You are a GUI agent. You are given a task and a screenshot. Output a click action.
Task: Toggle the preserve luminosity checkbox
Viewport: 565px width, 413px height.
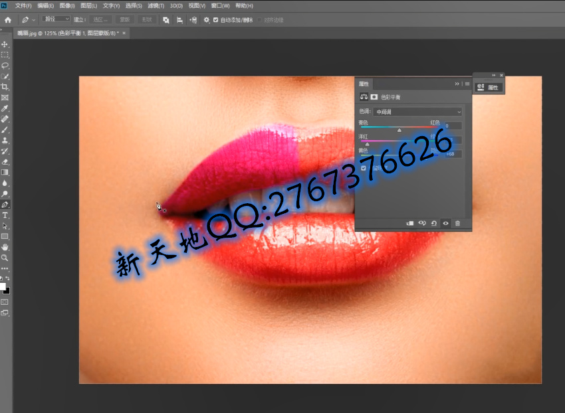tap(364, 169)
